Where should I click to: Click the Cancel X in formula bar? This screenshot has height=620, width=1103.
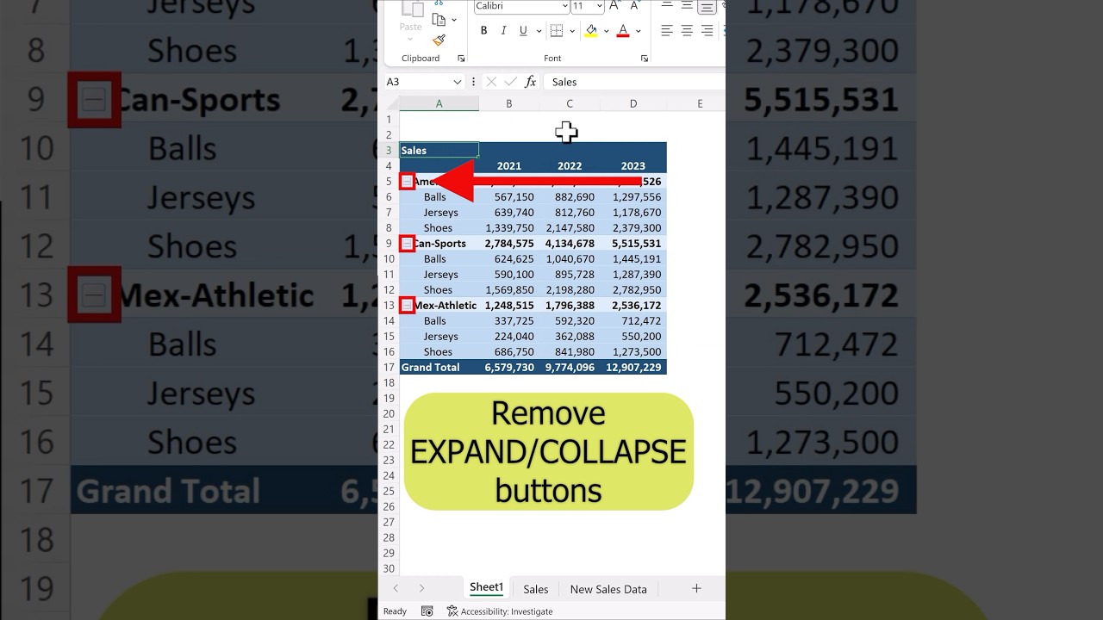[x=491, y=82]
